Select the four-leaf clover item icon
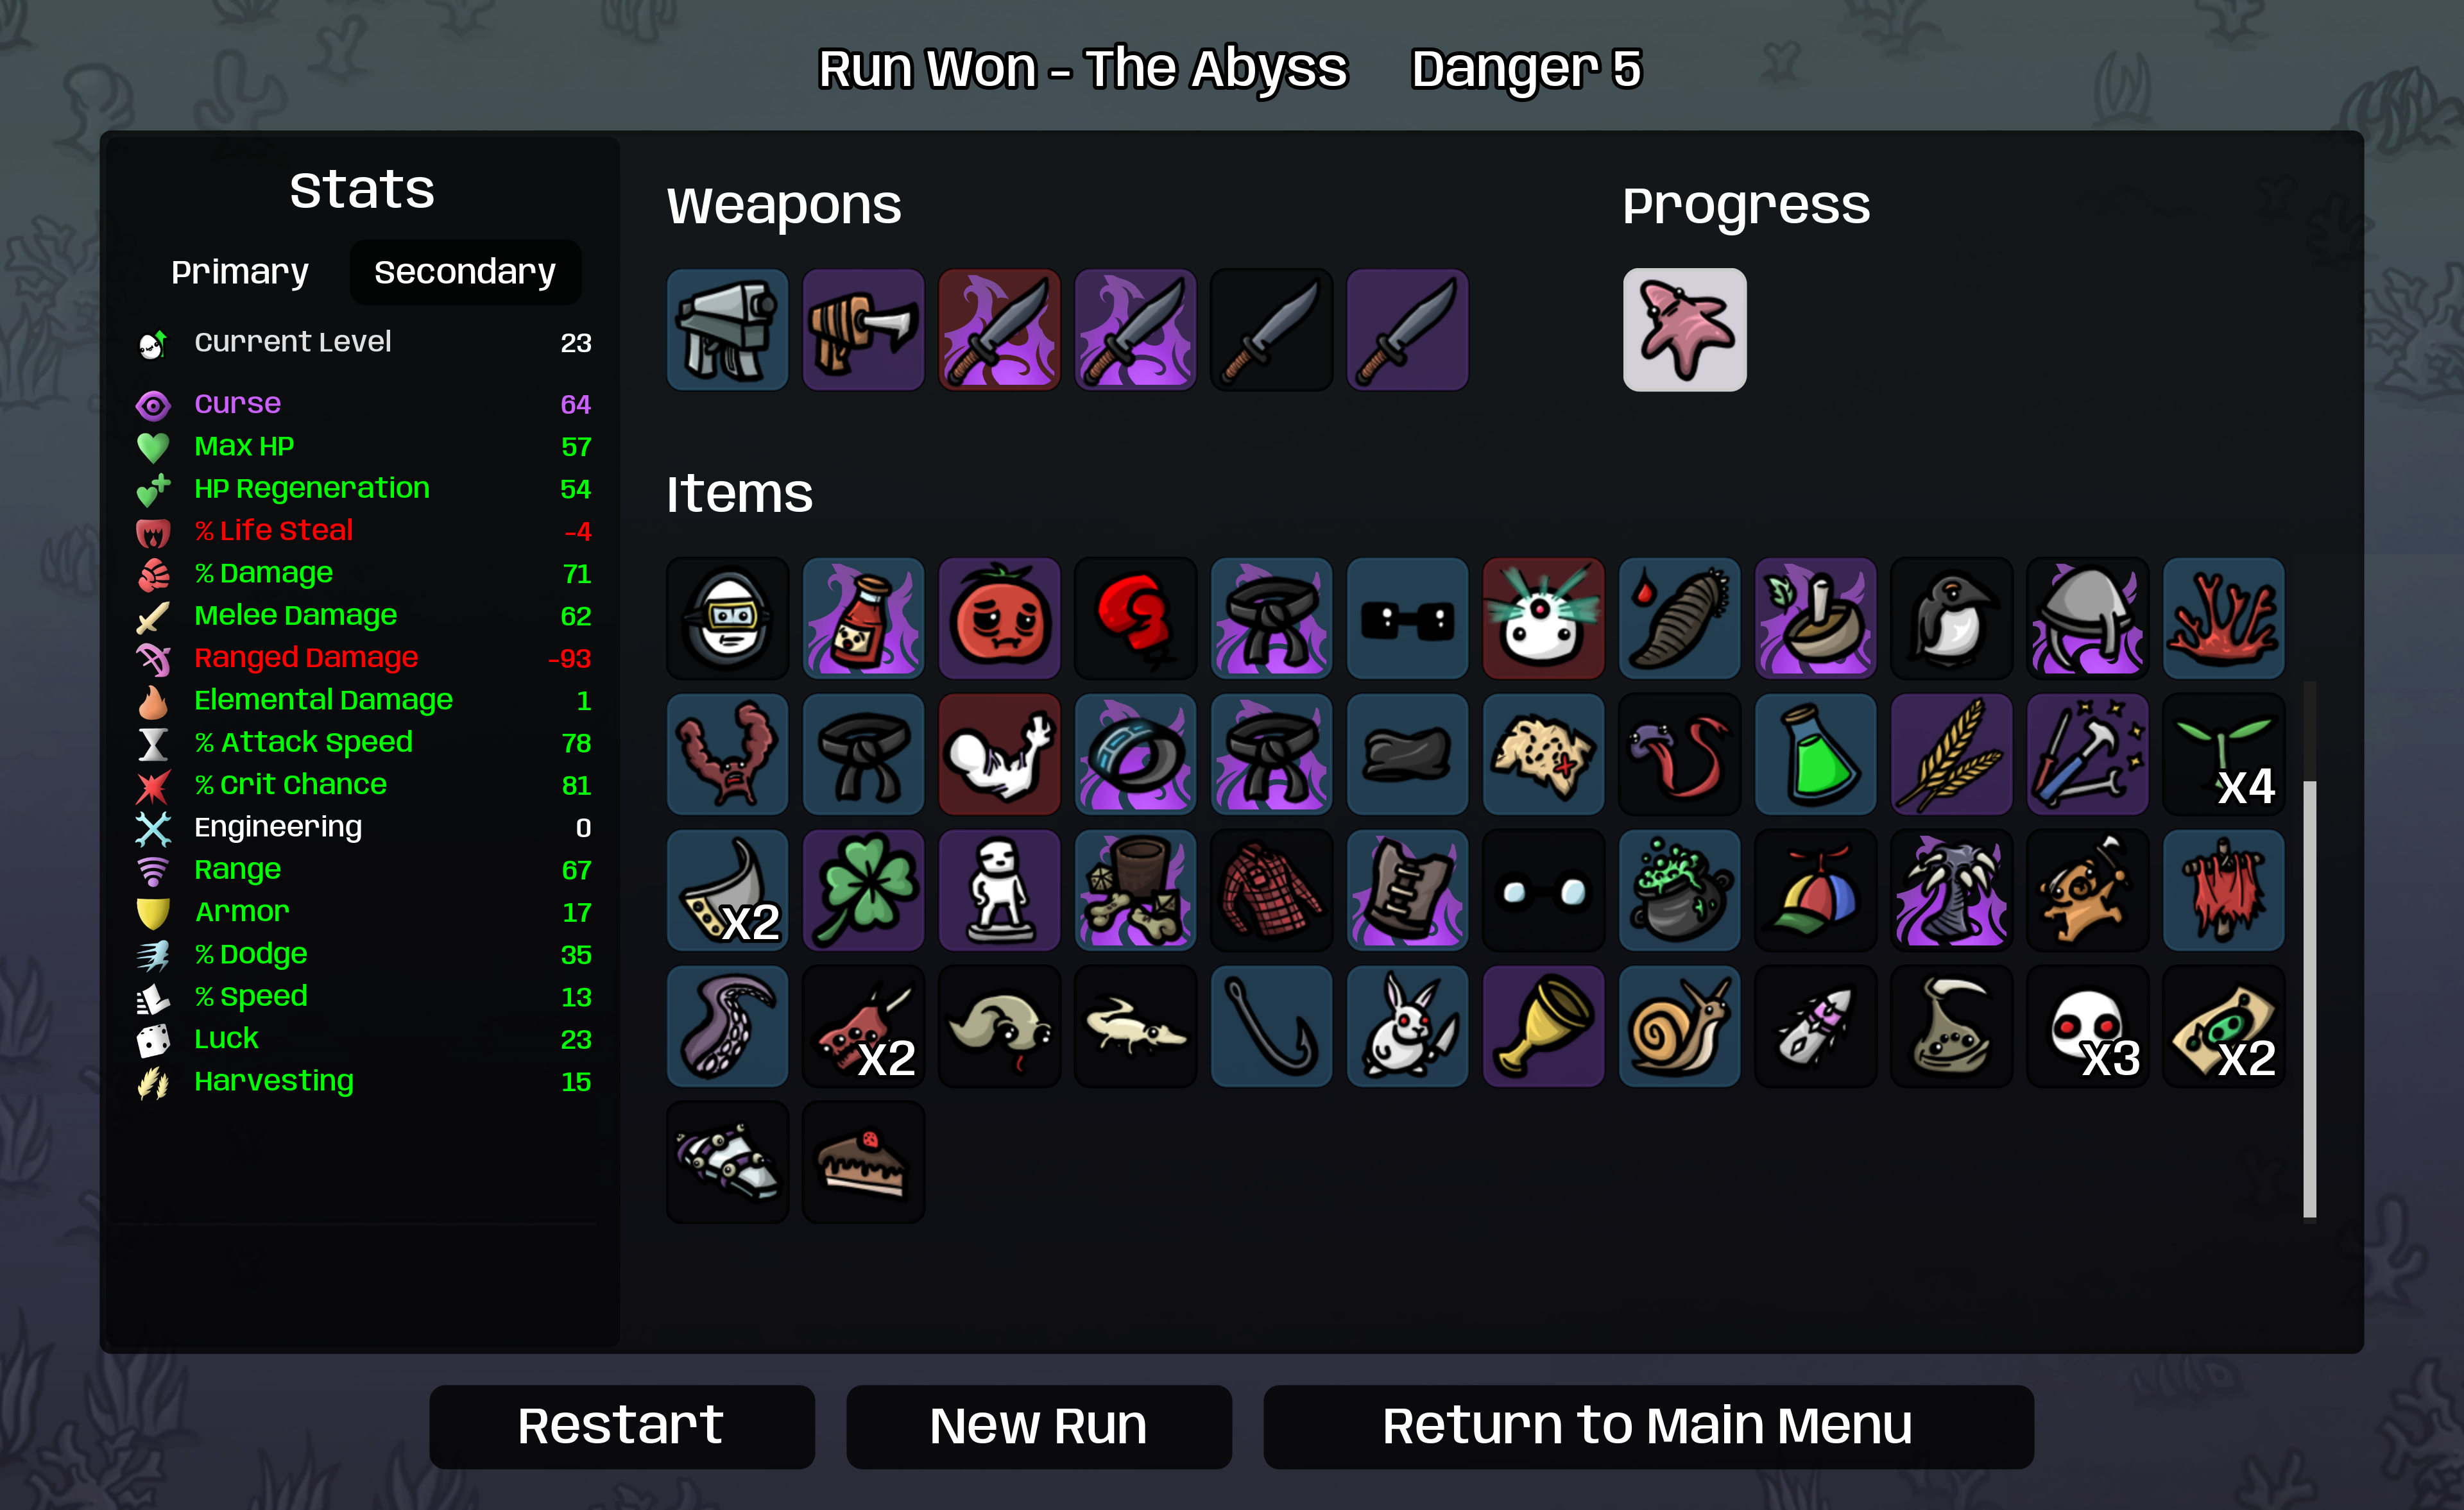This screenshot has height=1510, width=2464. pyautogui.click(x=863, y=890)
